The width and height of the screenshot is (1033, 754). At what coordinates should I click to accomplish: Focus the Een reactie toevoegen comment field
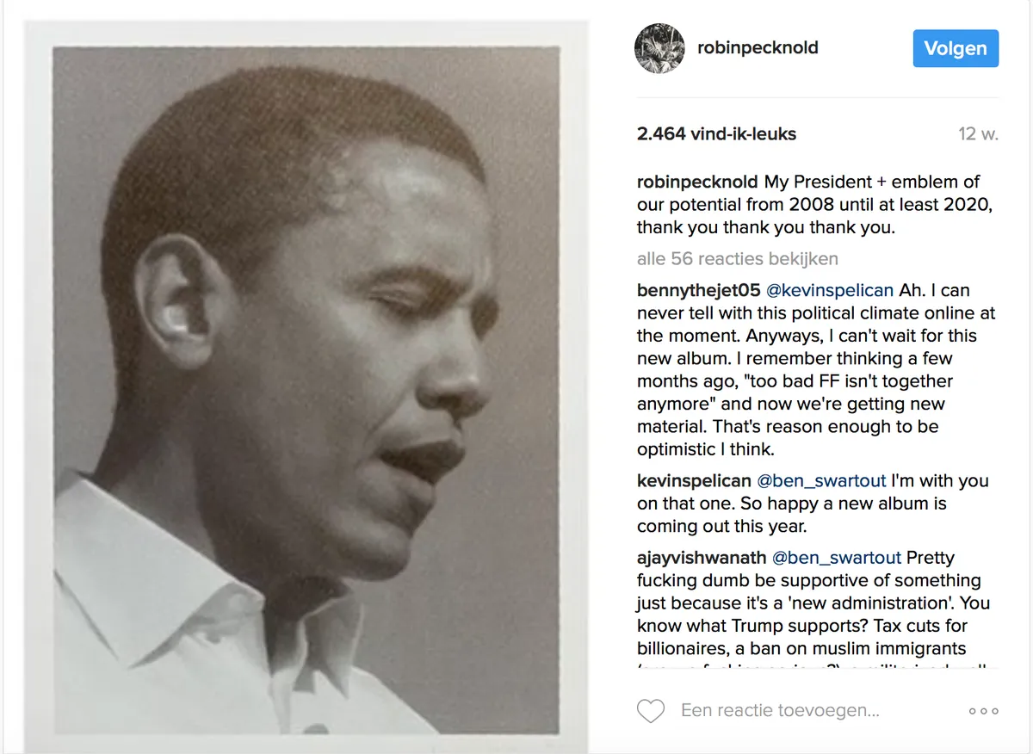[780, 711]
